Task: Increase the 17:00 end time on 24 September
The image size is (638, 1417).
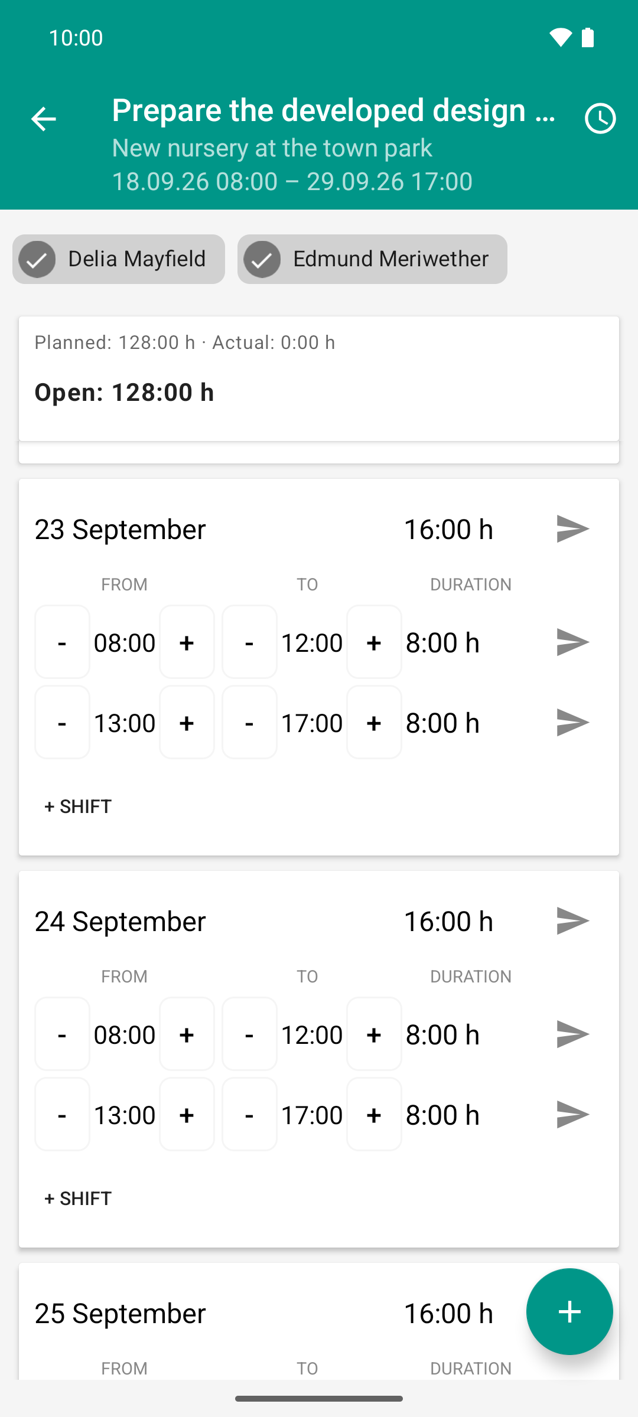Action: coord(374,1114)
